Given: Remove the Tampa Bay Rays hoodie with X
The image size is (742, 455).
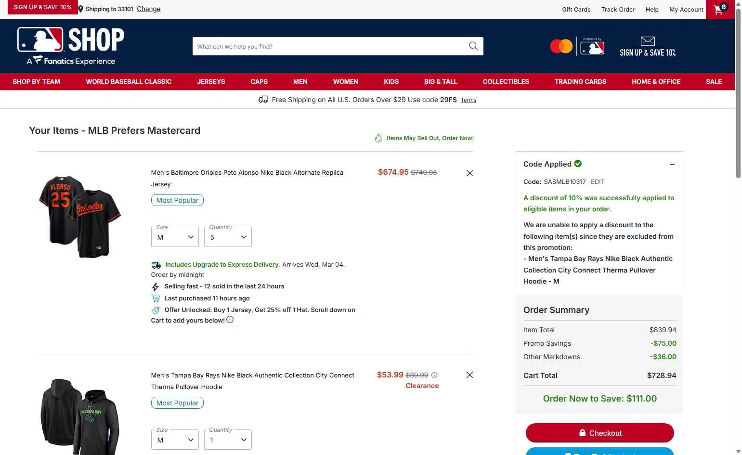Looking at the screenshot, I should pos(469,375).
